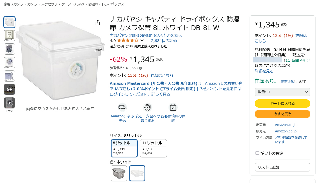Click the 今すぐ買う buy now button
Image resolution: width=319 pixels, height=183 pixels.
coord(282,114)
